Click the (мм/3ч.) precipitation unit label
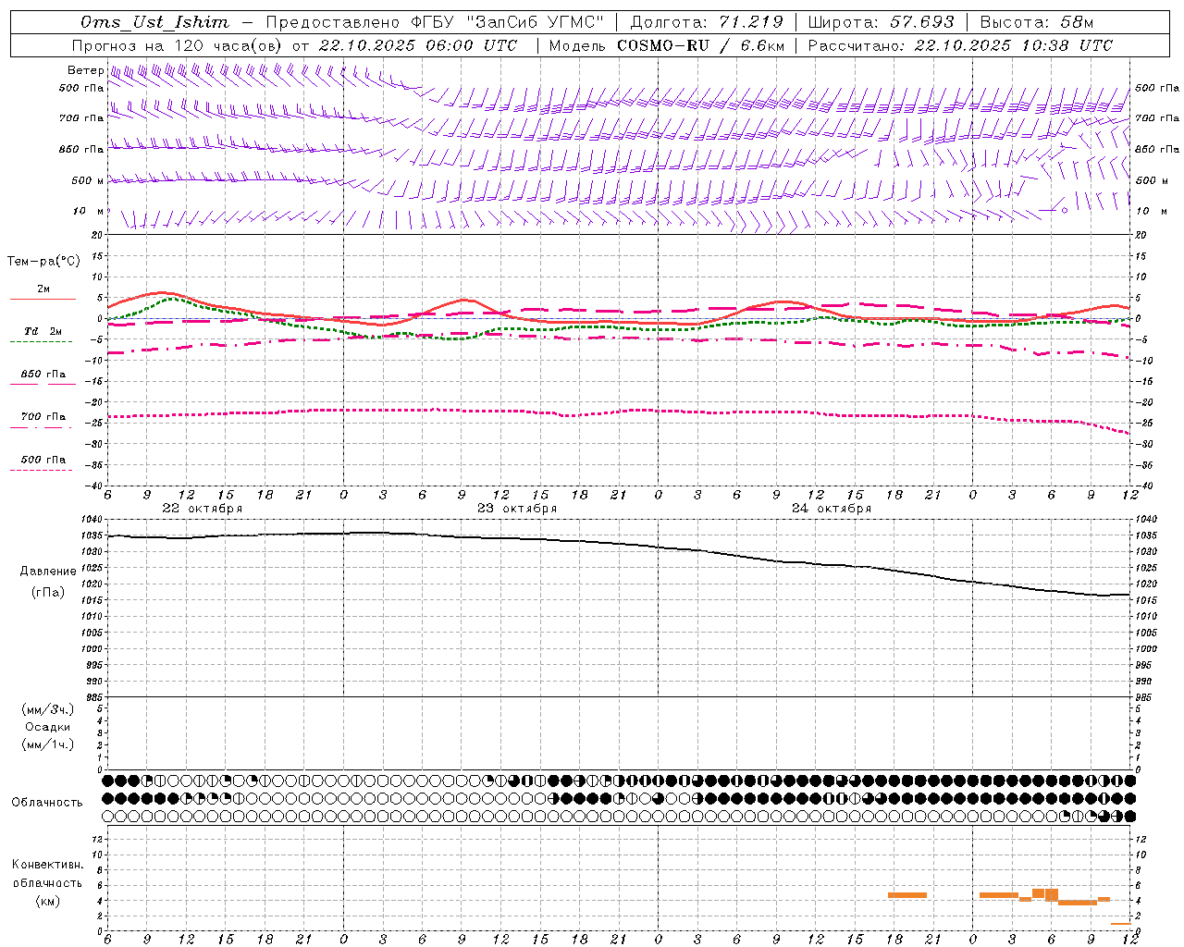Viewport: 1184px width, 947px height. click(48, 709)
